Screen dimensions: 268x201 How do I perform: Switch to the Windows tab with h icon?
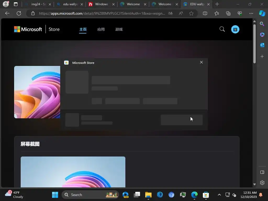(102, 4)
